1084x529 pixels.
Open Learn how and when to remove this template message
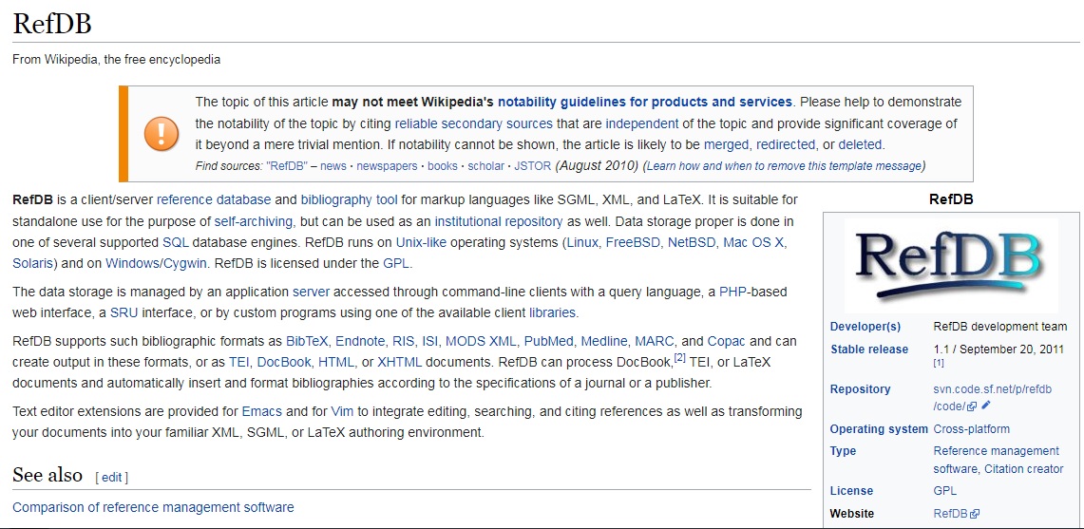pos(784,166)
